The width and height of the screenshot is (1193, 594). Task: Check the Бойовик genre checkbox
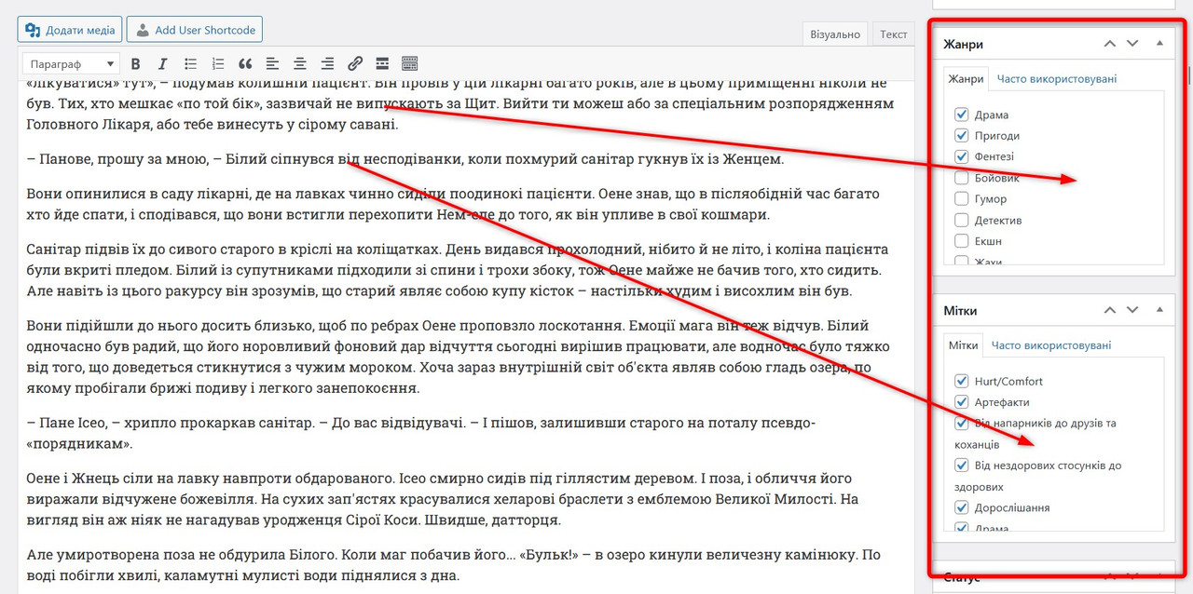point(962,177)
